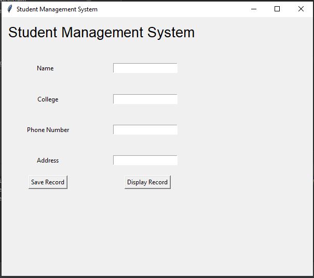Click the window title text in title bar
The height and width of the screenshot is (278, 314).
[x=57, y=9]
